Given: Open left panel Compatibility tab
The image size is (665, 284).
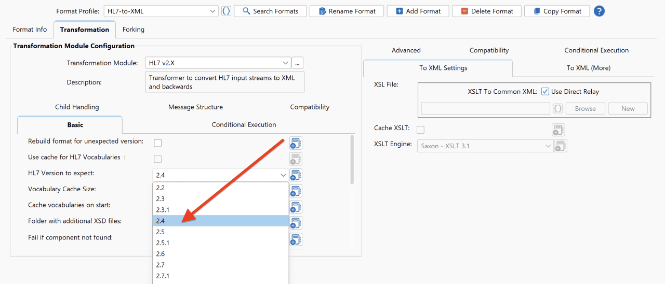Looking at the screenshot, I should click(x=310, y=107).
